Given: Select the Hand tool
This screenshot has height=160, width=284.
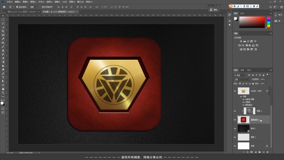Looking at the screenshot, I should [3, 89].
